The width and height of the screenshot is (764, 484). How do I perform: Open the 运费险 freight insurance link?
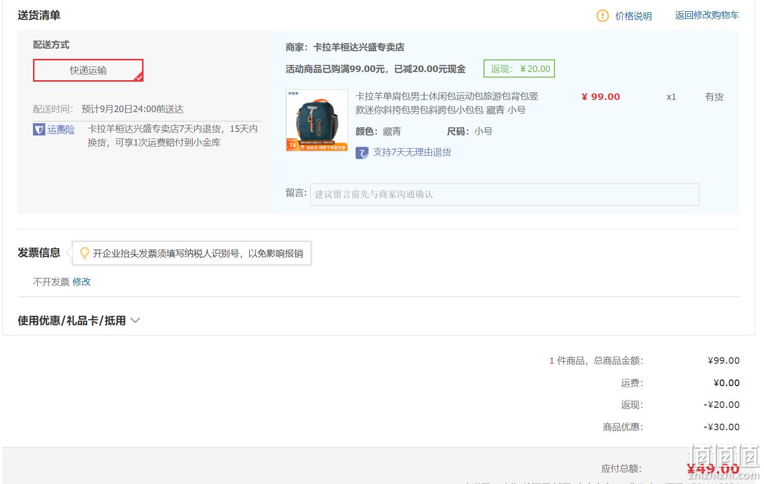tap(61, 129)
